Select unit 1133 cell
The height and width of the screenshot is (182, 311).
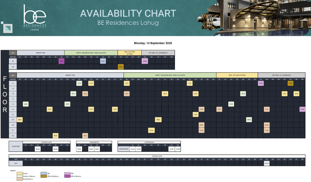[91, 109]
